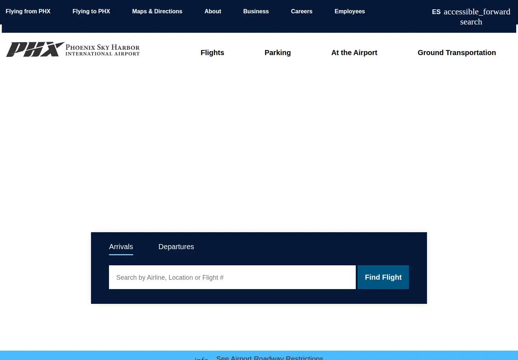Select the Departures tab
Image resolution: width=518 pixels, height=360 pixels.
point(176,247)
